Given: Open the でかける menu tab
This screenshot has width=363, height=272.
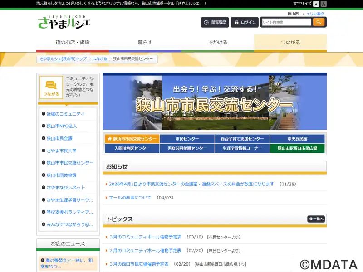Looking at the screenshot, I should [x=218, y=43].
